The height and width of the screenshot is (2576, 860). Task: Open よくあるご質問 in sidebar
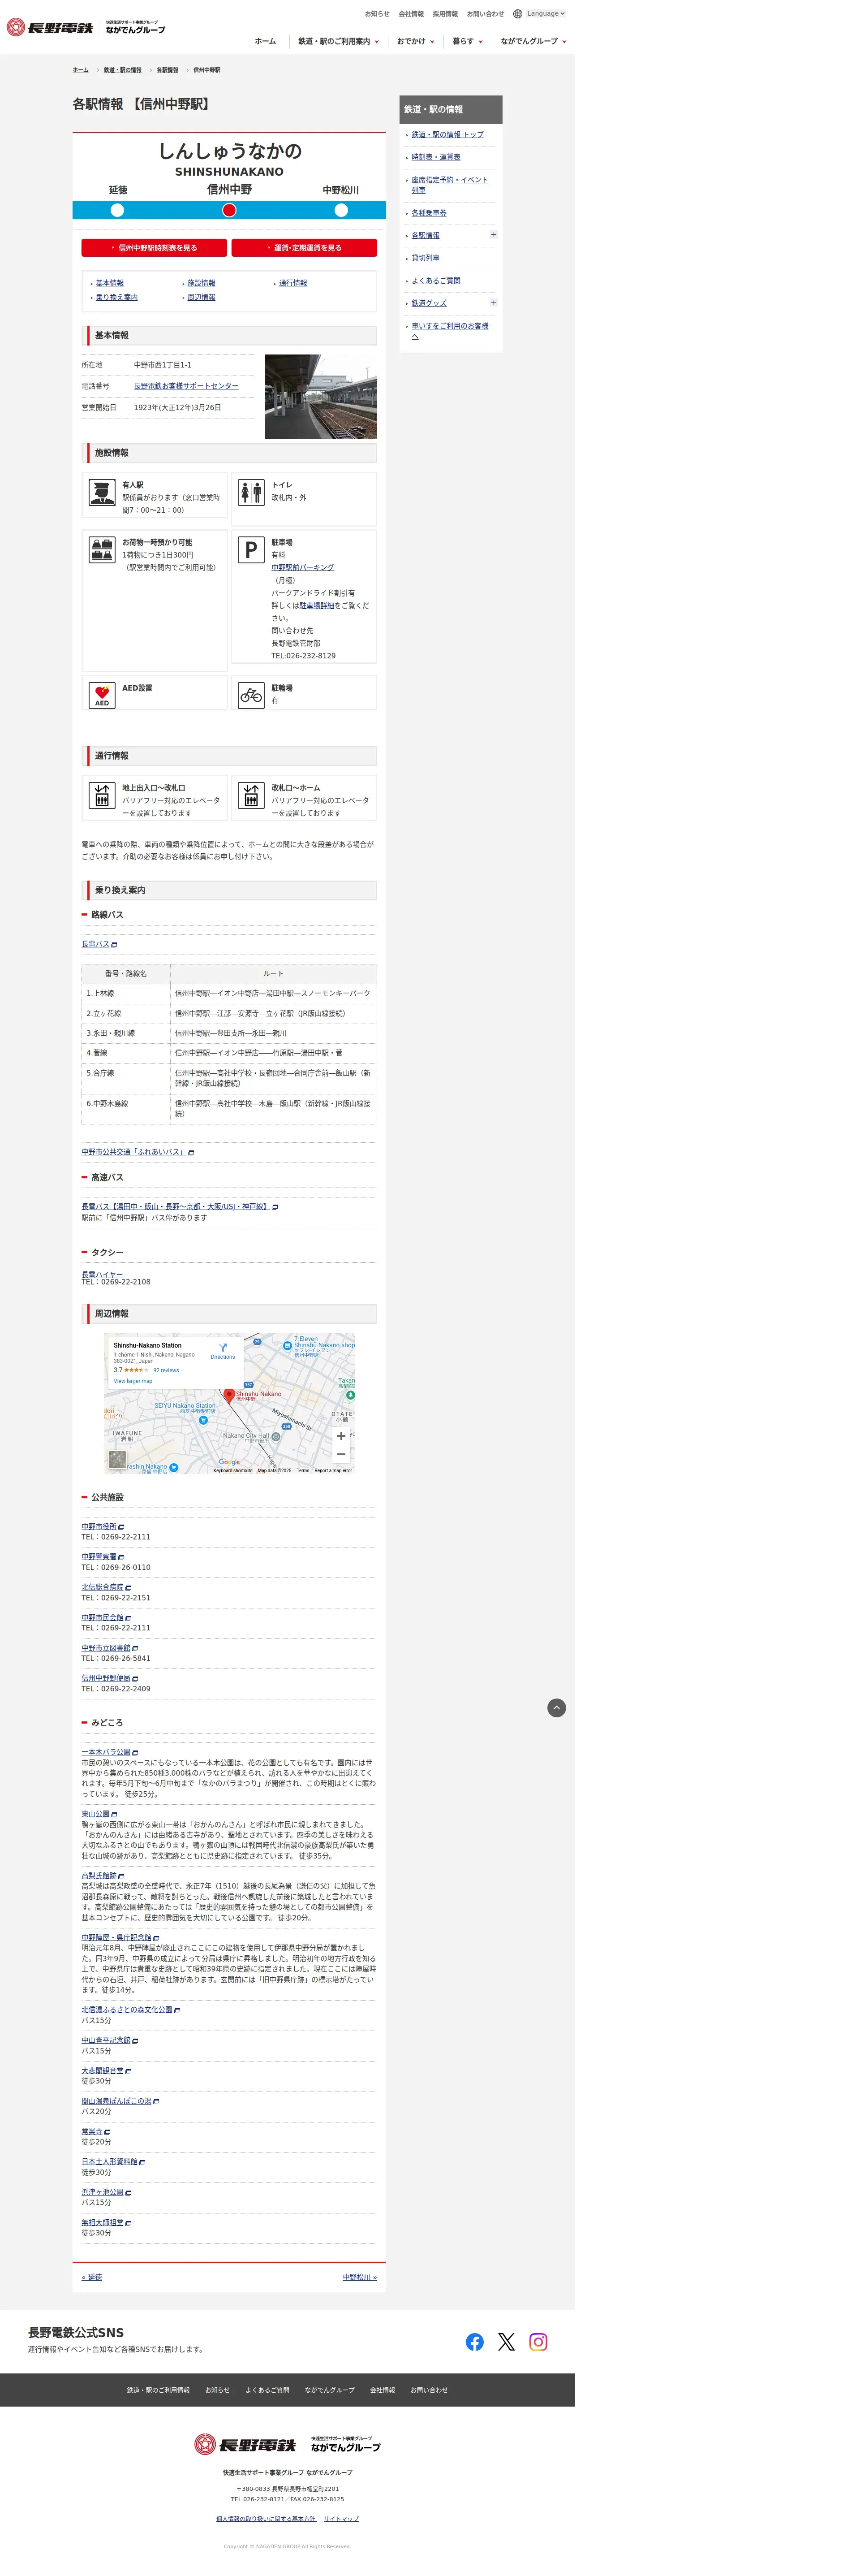pos(436,281)
